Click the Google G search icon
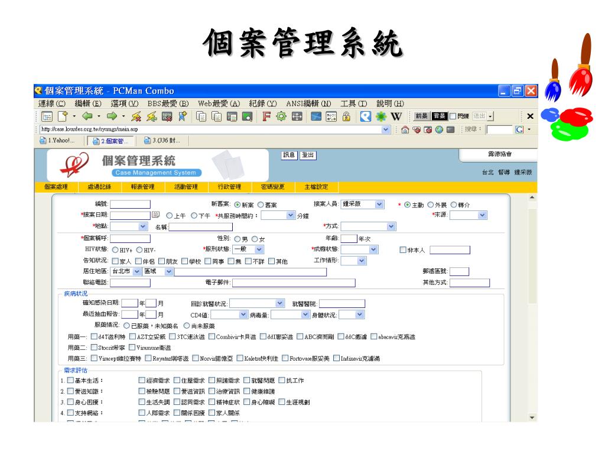This screenshot has width=605, height=454. click(519, 129)
